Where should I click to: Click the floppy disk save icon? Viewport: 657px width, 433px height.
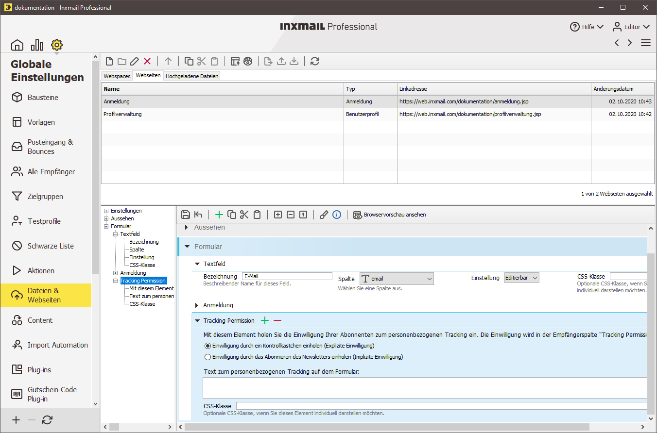(x=185, y=215)
